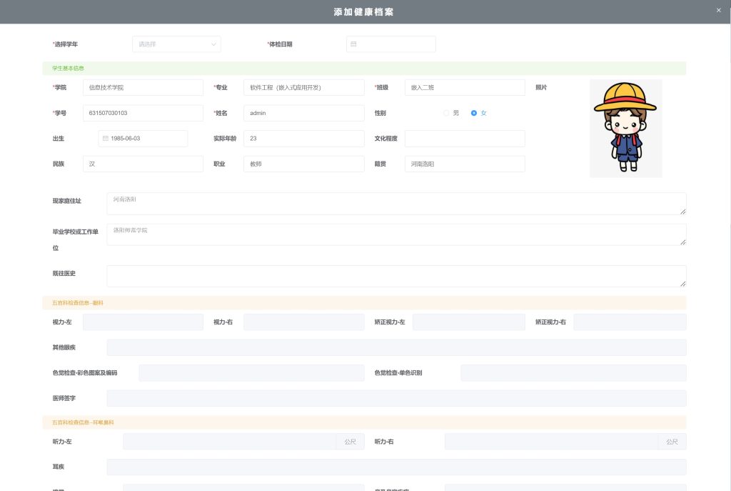Click the 文化程度 input field
The width and height of the screenshot is (731, 491).
465,139
